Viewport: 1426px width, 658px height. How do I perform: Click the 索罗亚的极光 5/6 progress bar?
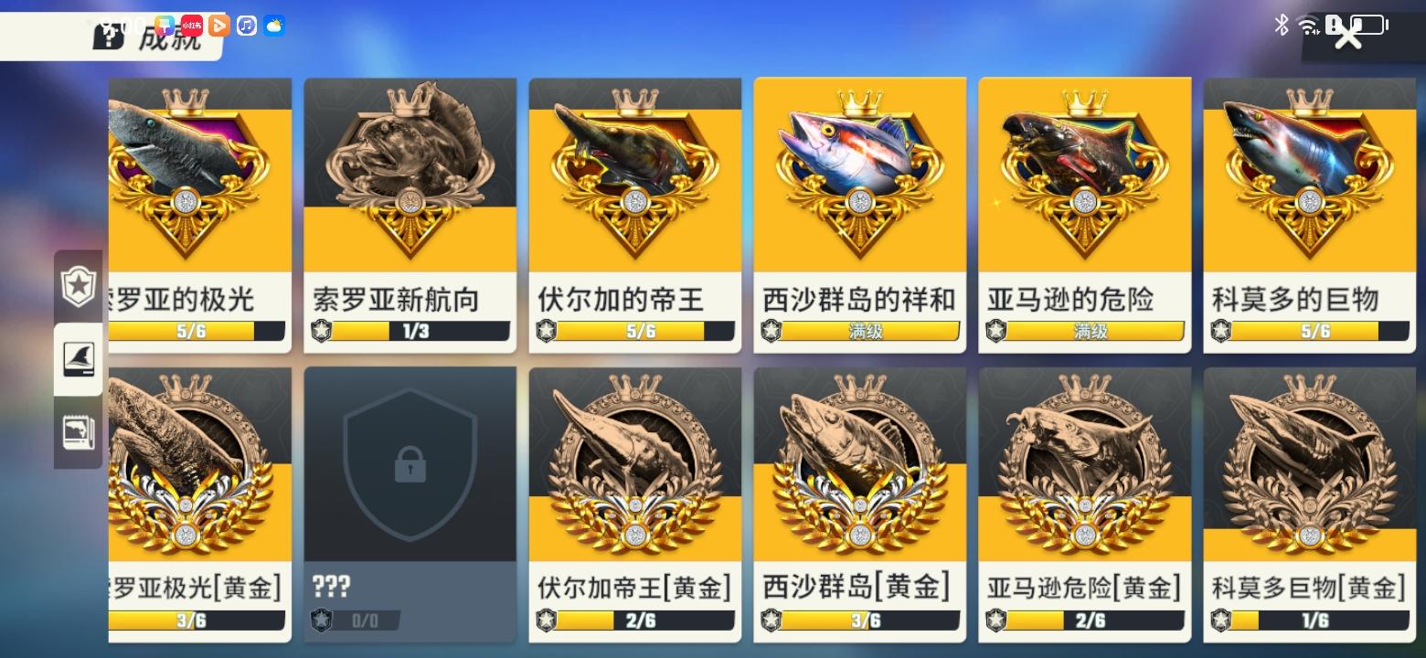click(x=197, y=331)
